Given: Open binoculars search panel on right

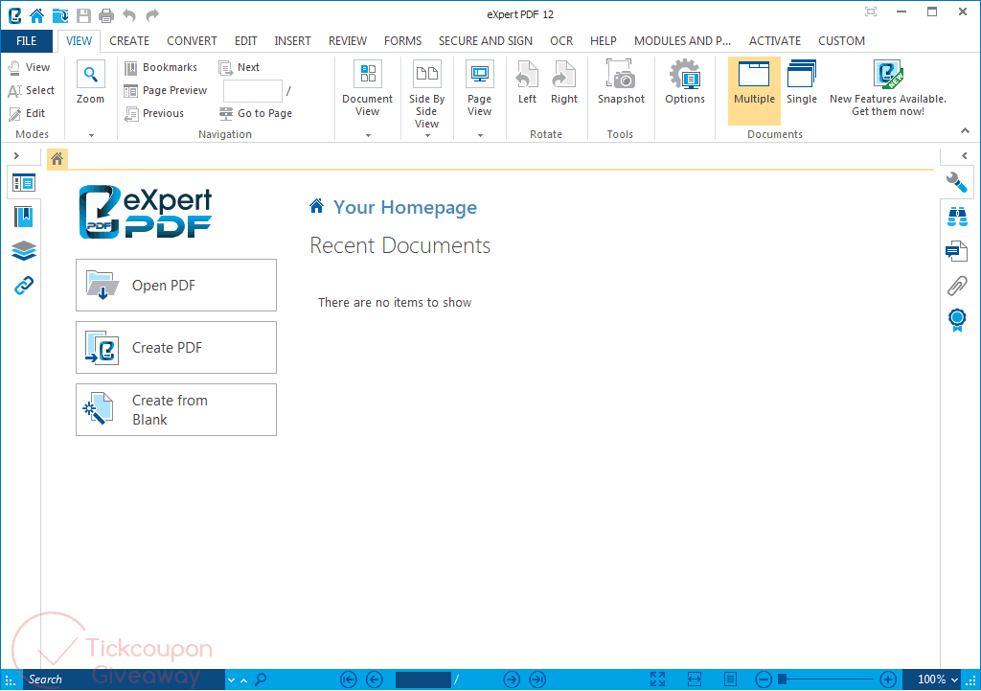Looking at the screenshot, I should [x=957, y=217].
